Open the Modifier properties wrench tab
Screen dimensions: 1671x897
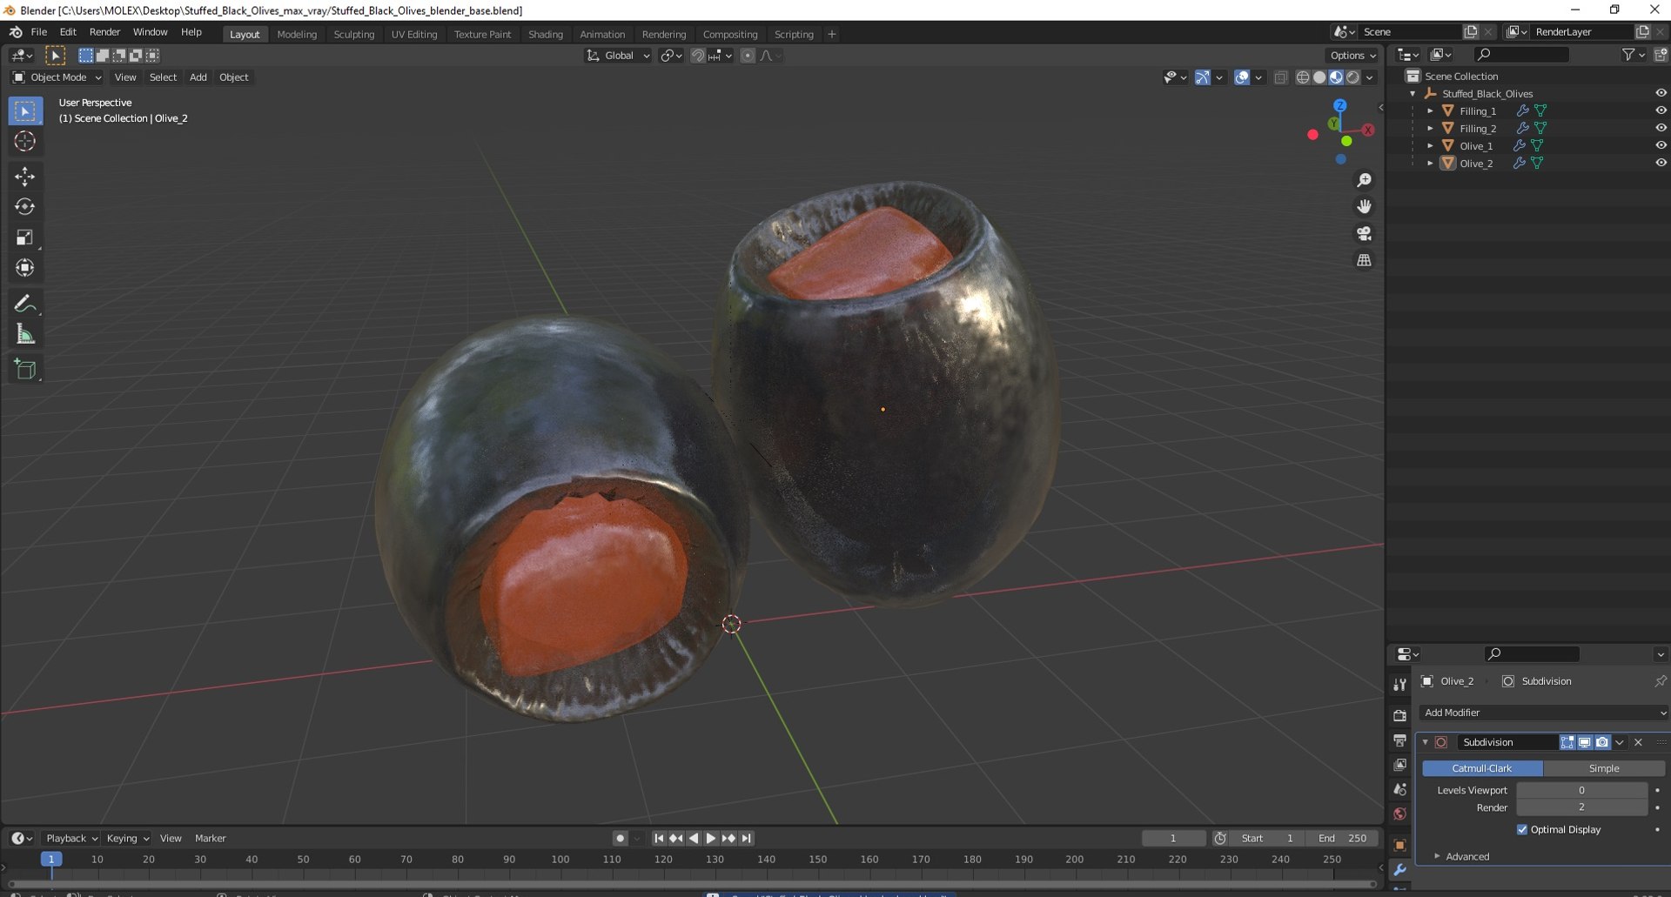pos(1399,870)
